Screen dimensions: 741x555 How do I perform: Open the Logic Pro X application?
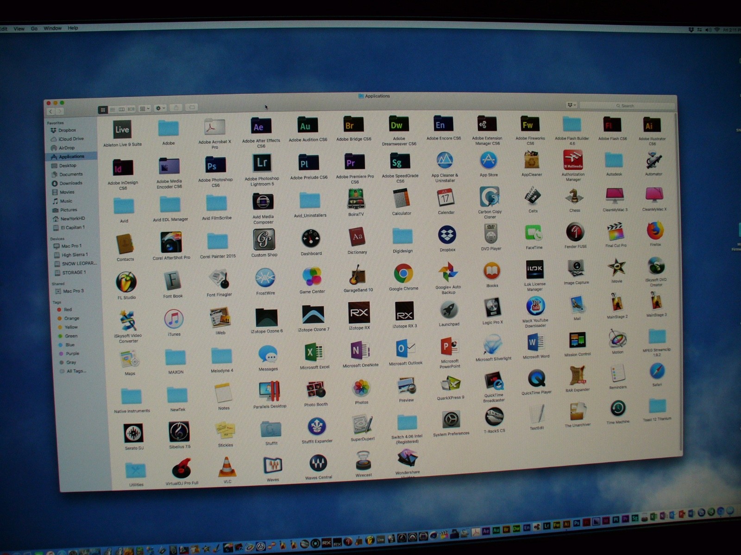click(x=492, y=308)
